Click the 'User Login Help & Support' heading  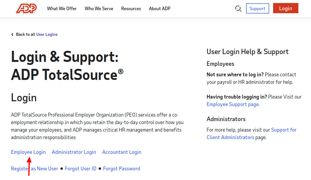click(248, 52)
